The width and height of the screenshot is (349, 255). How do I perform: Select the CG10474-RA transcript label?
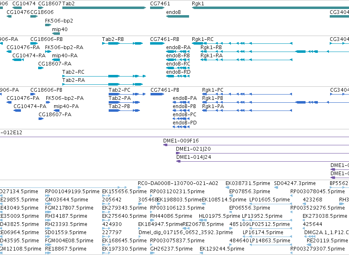pos(29,56)
